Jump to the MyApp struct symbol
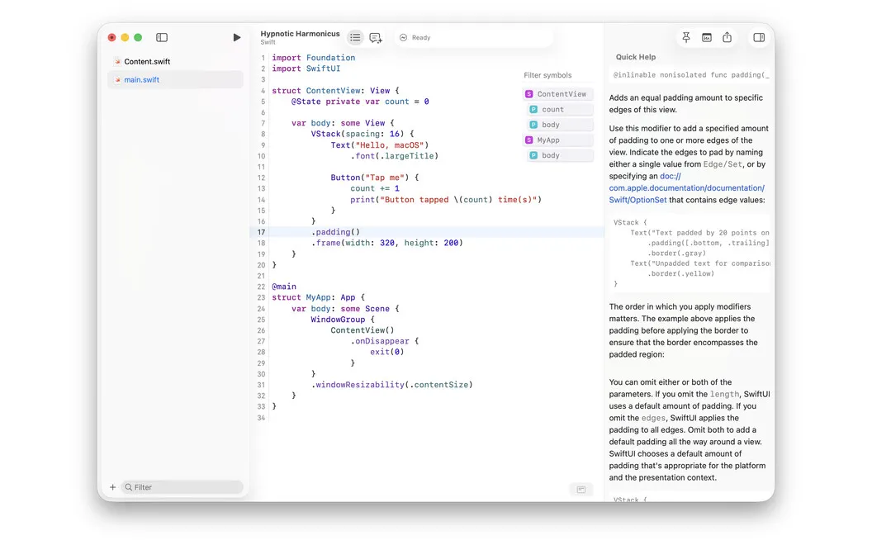 click(x=558, y=140)
